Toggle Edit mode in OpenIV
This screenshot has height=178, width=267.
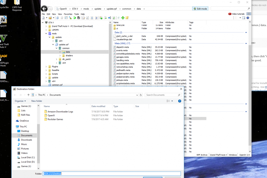click(x=200, y=9)
